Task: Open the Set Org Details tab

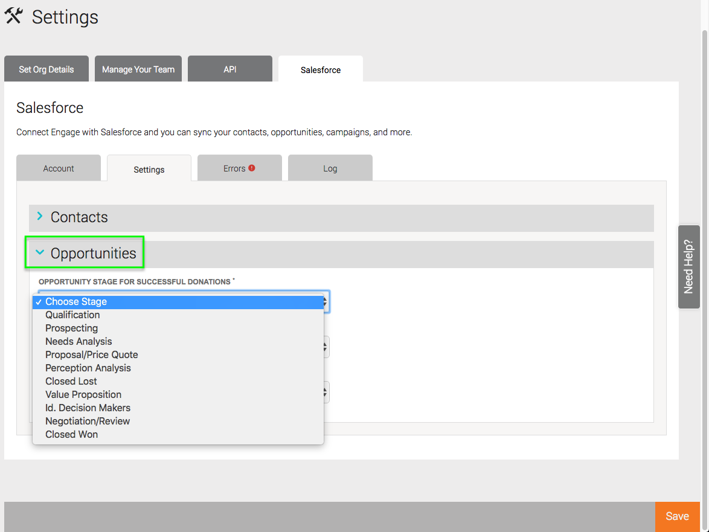Action: click(x=46, y=69)
